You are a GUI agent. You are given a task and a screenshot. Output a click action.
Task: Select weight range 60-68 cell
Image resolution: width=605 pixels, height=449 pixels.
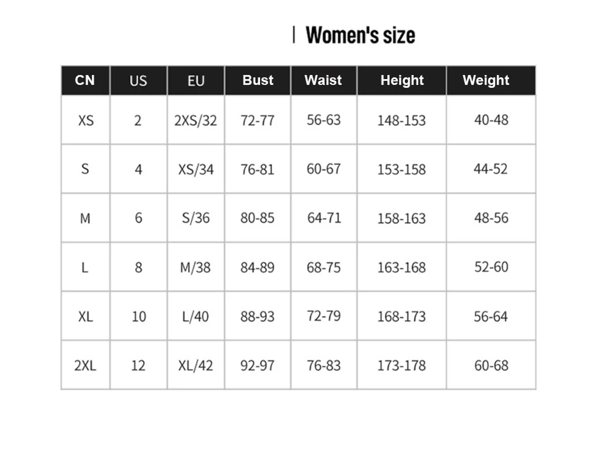(x=491, y=365)
